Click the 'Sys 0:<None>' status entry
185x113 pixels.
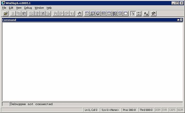pos(110,110)
